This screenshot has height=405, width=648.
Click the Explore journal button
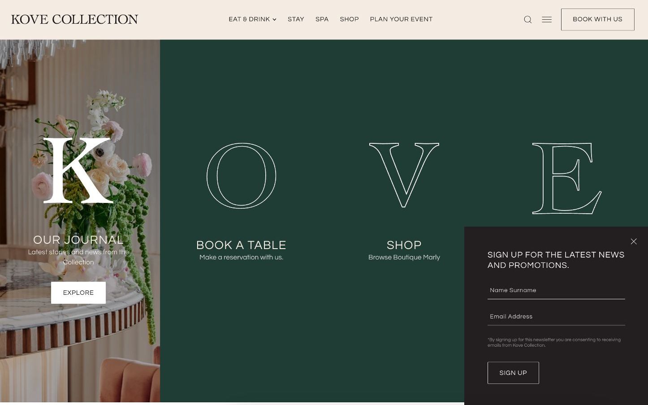(x=78, y=293)
